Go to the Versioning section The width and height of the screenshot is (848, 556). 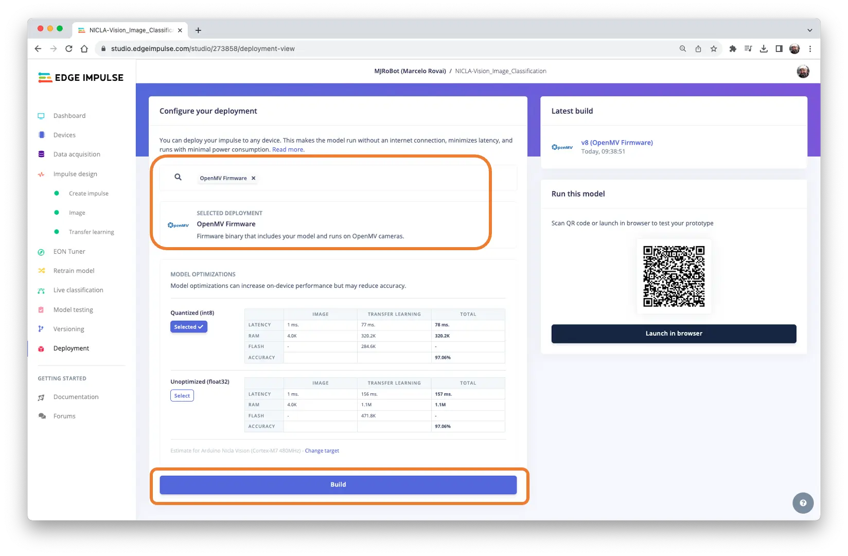tap(68, 329)
